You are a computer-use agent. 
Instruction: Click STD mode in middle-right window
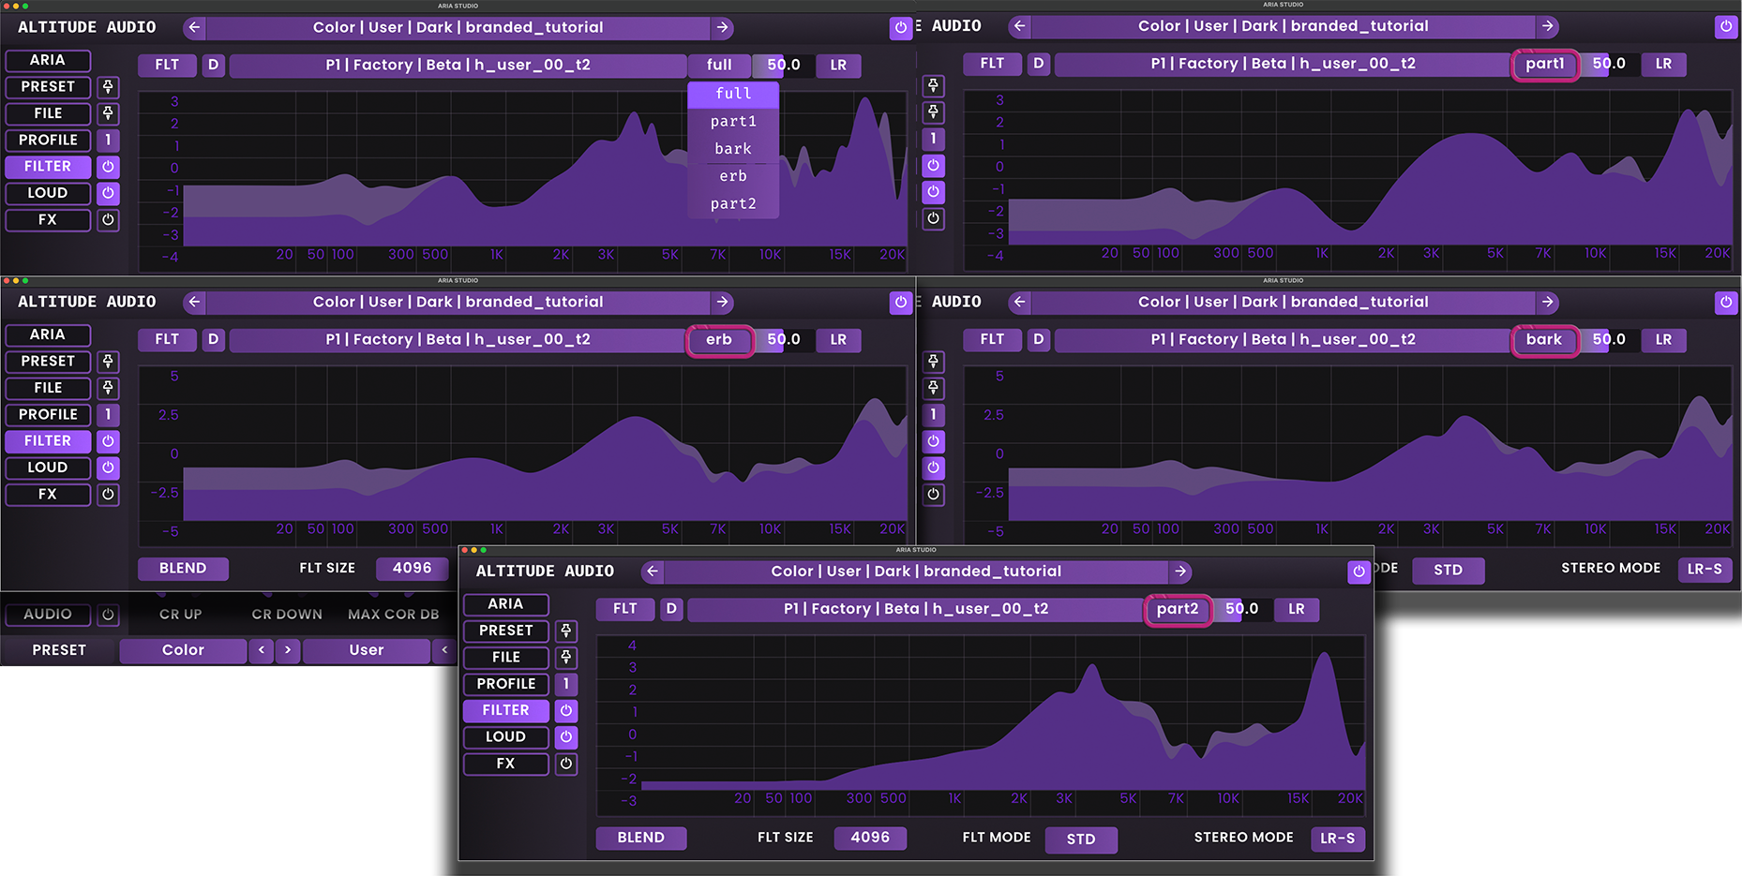(1448, 570)
